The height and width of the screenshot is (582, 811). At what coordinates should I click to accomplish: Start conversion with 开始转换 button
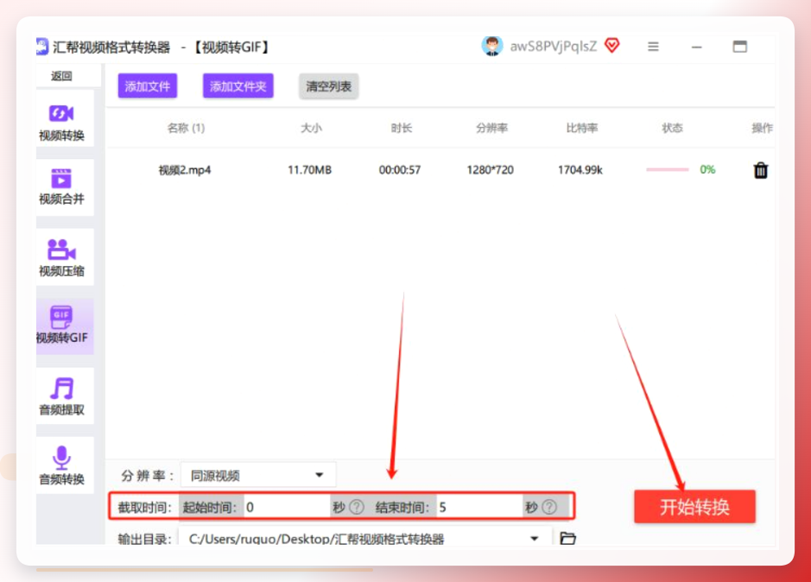694,507
